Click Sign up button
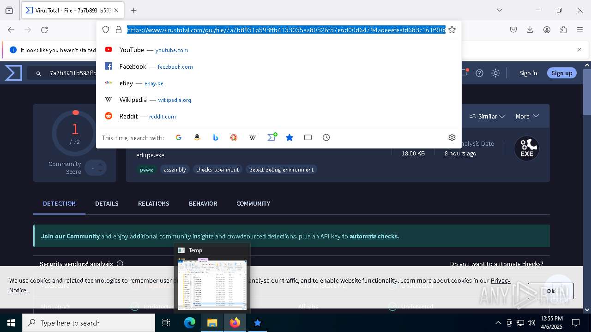The height and width of the screenshot is (332, 591). coord(561,73)
